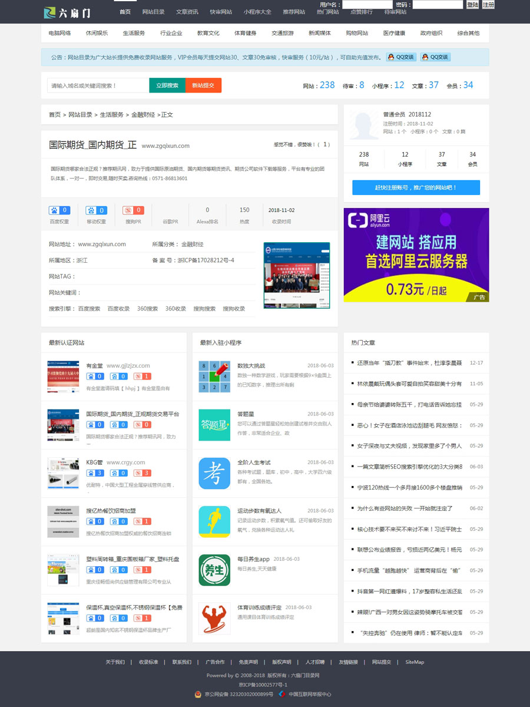Click the first QQ交谈 button

401,57
